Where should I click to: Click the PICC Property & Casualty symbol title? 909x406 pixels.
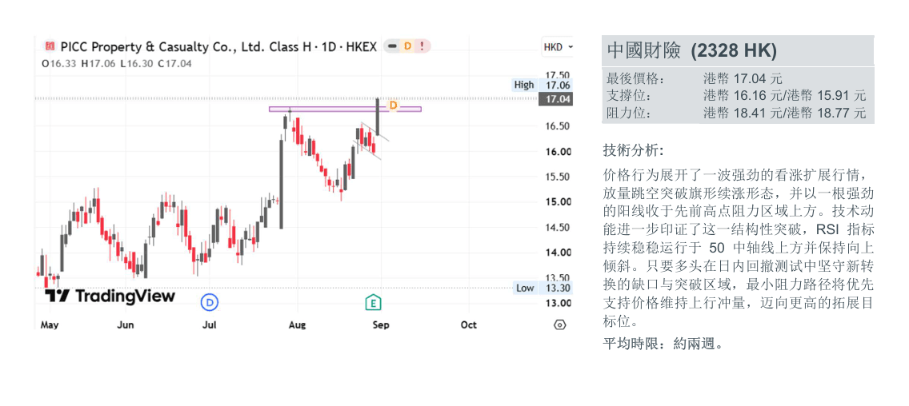[218, 46]
